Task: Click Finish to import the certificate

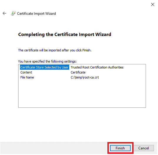Action: pos(120,148)
